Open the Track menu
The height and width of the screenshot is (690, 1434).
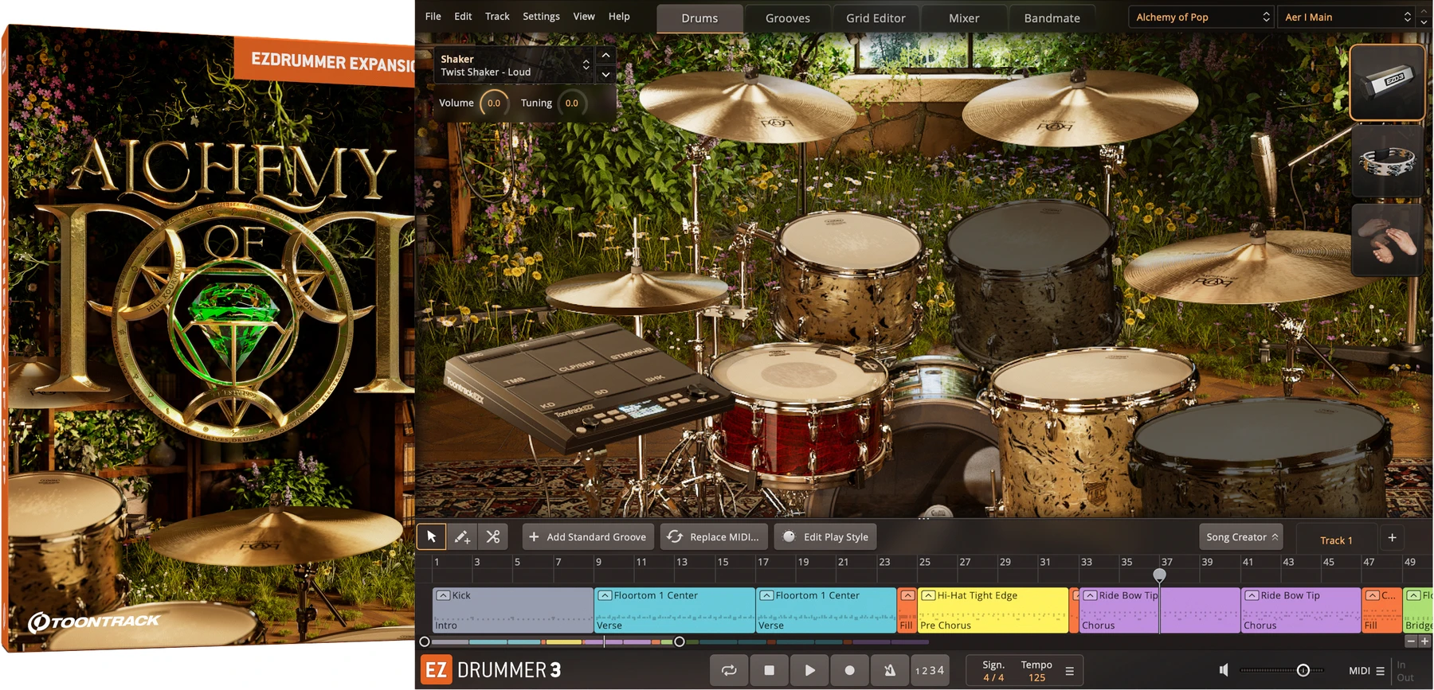pyautogui.click(x=497, y=16)
